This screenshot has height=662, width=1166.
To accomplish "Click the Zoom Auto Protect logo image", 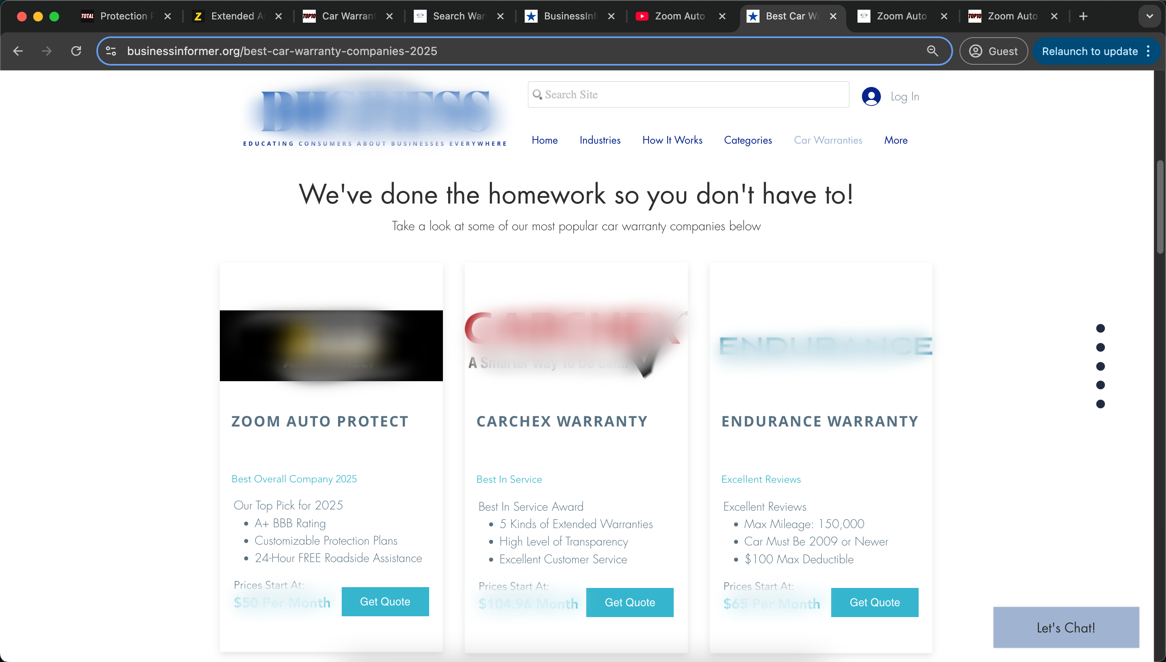I will (x=331, y=346).
